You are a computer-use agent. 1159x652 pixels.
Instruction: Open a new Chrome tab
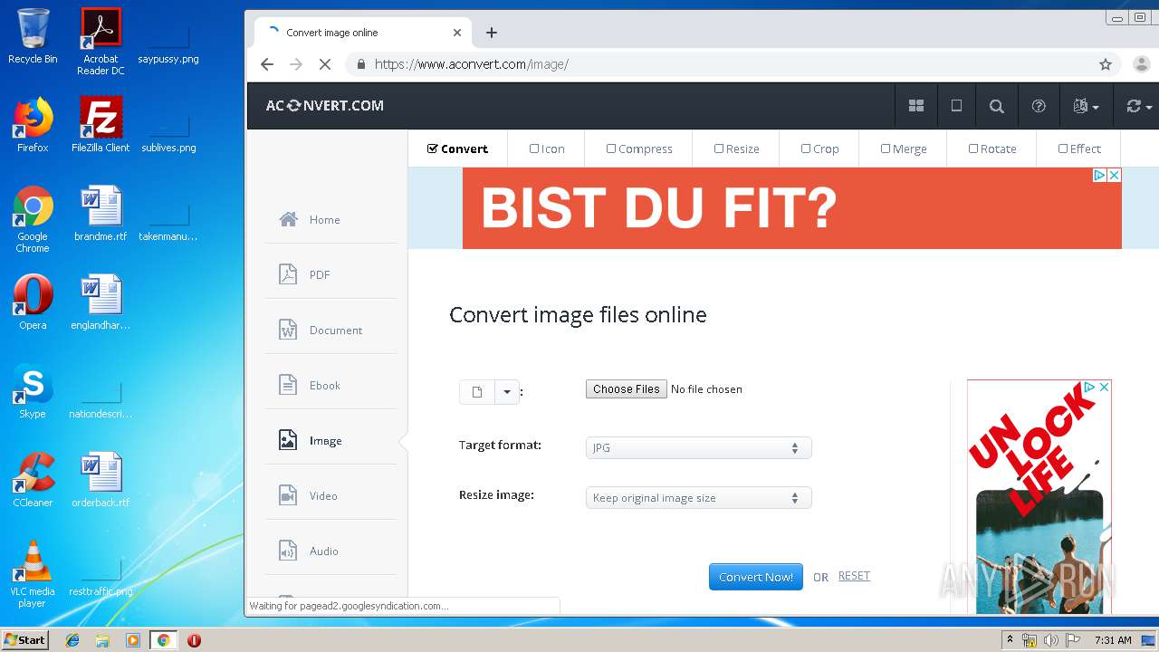click(492, 33)
